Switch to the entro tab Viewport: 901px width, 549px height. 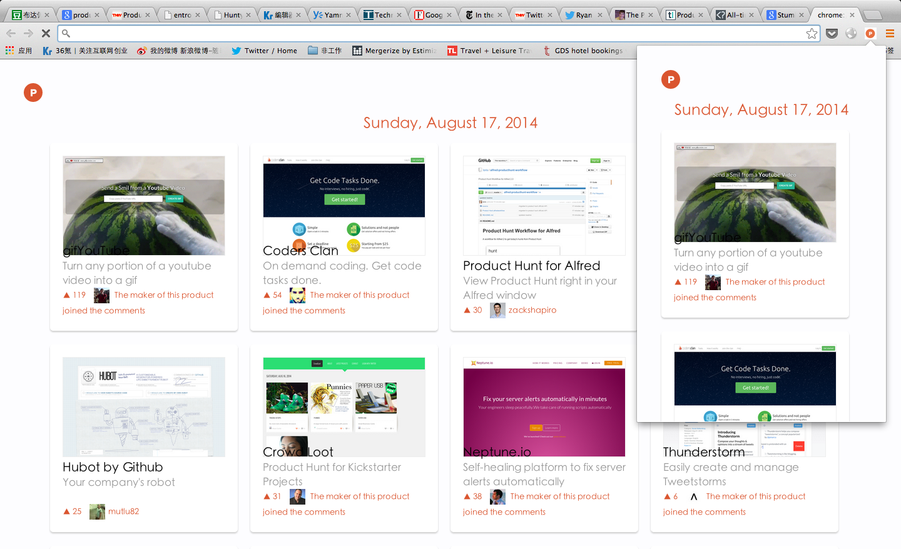click(181, 14)
